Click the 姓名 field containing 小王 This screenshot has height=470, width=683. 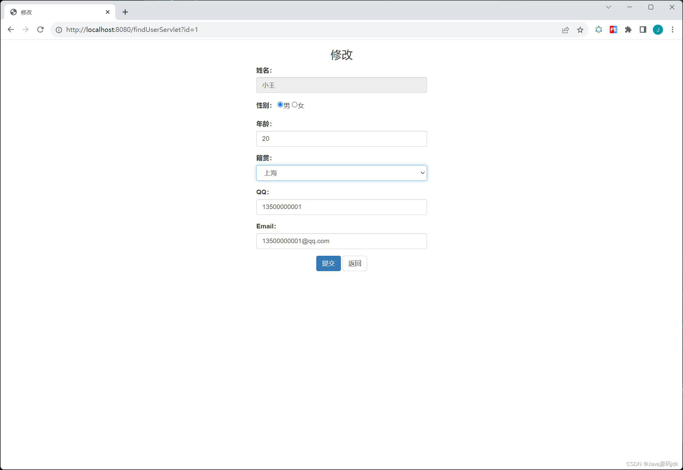pos(341,85)
